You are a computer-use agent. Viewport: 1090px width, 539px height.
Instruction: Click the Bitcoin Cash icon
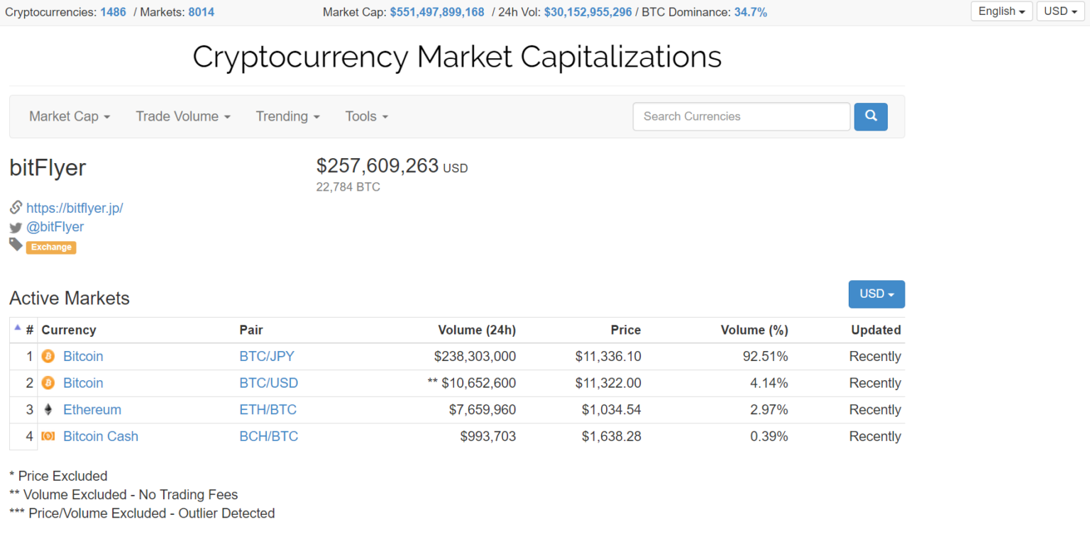48,436
